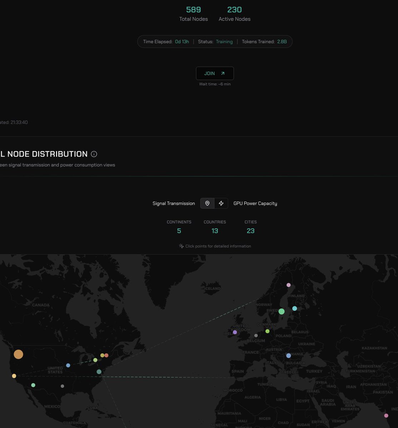Click the mint green node in US southwest
This screenshot has height=428, width=398.
33,385
